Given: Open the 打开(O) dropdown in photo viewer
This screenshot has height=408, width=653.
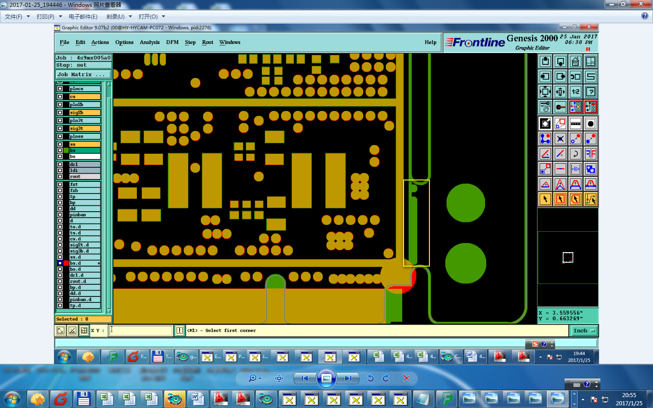Looking at the screenshot, I should [151, 16].
